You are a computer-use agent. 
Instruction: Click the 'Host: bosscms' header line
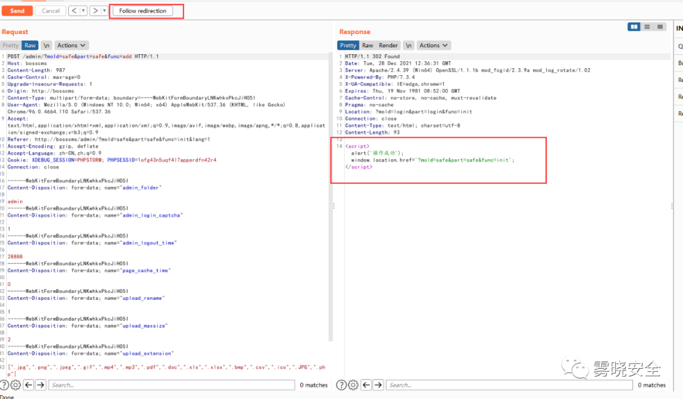27,64
